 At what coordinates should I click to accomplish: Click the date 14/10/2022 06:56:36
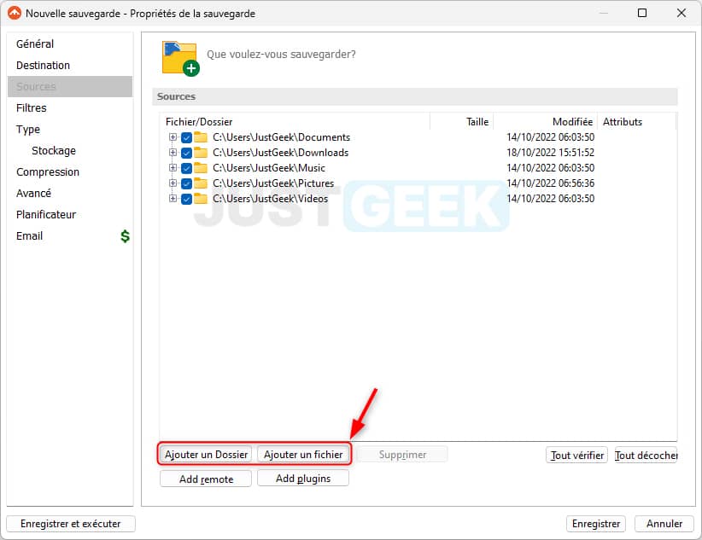550,183
